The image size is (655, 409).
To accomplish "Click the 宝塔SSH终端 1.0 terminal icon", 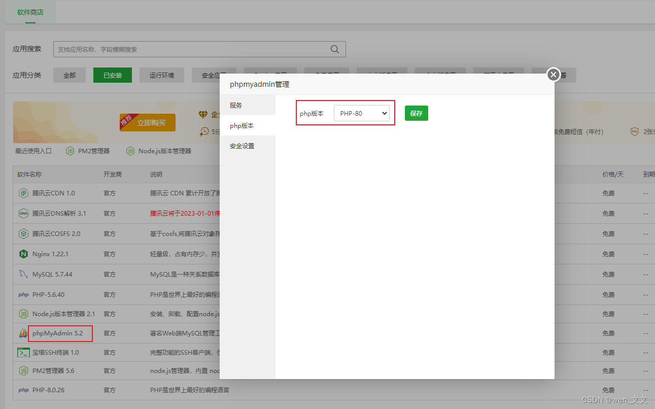I will pyautogui.click(x=23, y=352).
